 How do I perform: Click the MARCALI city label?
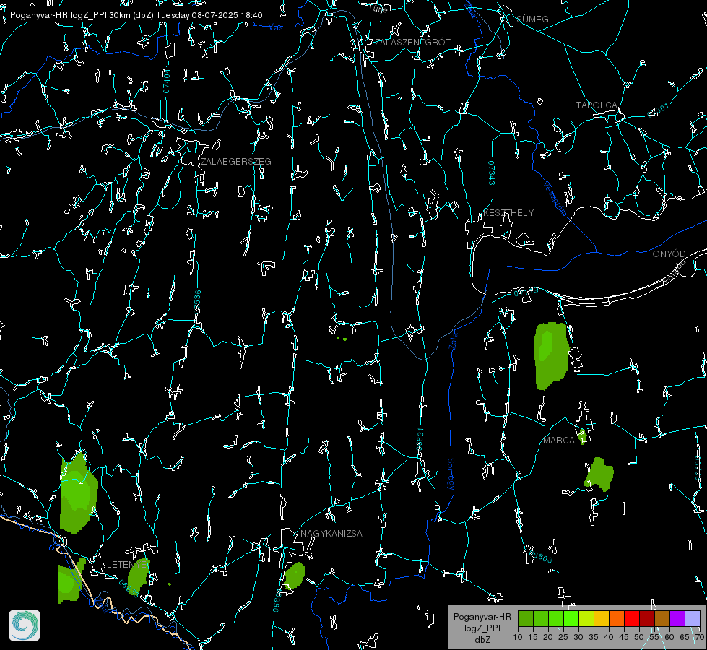point(562,441)
